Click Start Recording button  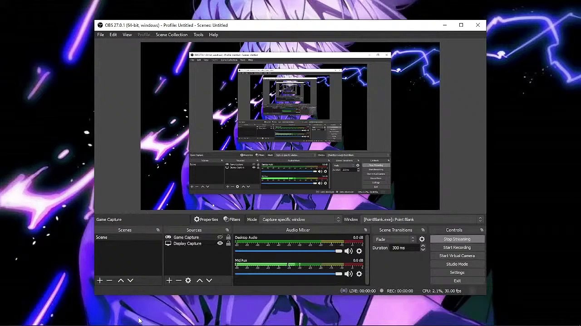(457, 248)
